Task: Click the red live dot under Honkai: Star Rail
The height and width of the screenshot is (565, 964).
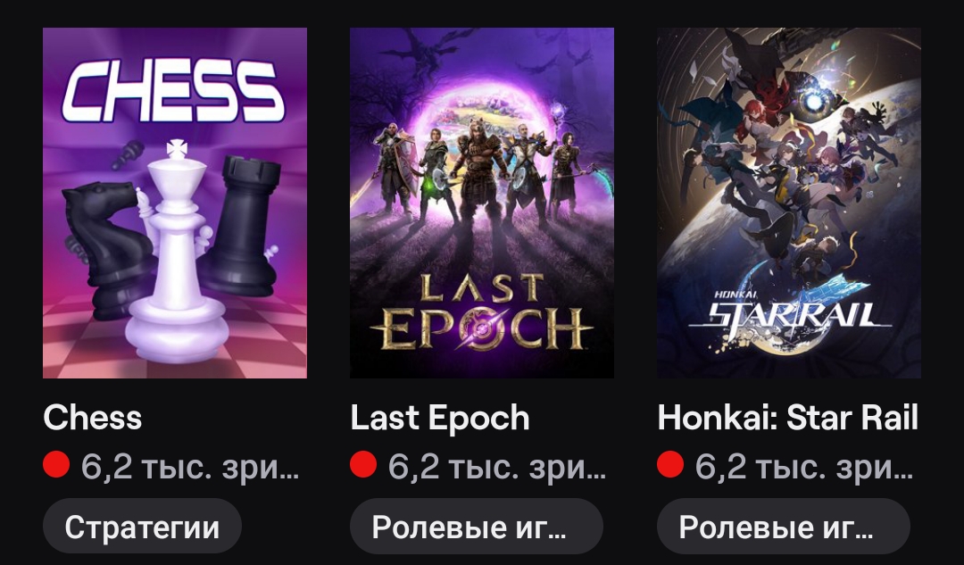Action: (x=670, y=464)
